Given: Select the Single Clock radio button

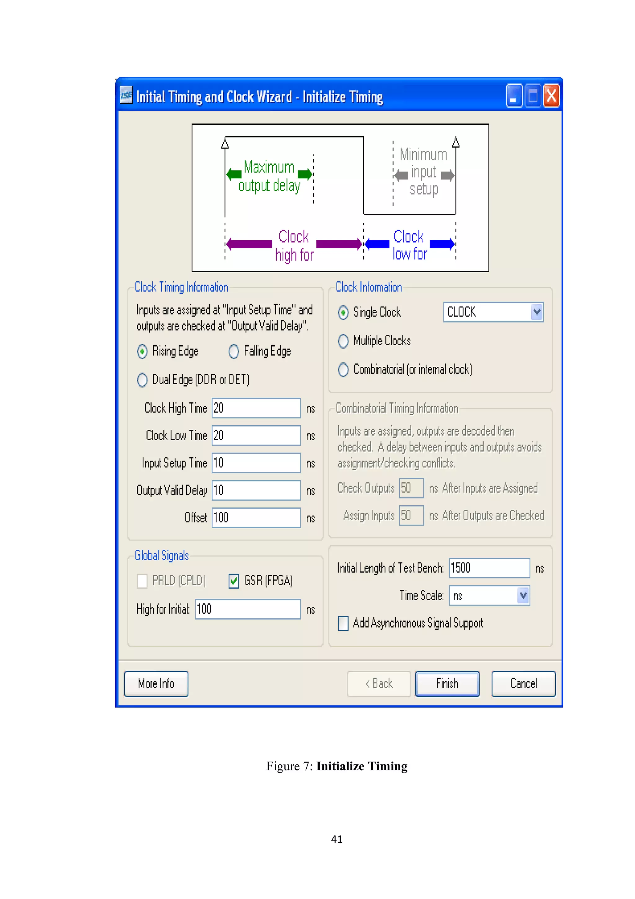Looking at the screenshot, I should [x=343, y=312].
